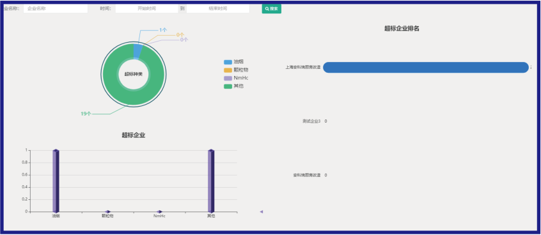Toggle the 颗粒物 legend entry

[x=236, y=70]
